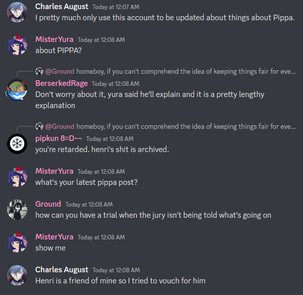Open Charles August's avatar at 12:08 AM
The image size is (303, 295).
click(x=17, y=275)
